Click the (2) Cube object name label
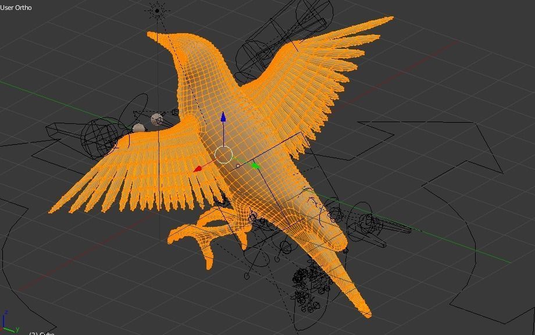Image resolution: width=535 pixels, height=335 pixels. coord(42,333)
